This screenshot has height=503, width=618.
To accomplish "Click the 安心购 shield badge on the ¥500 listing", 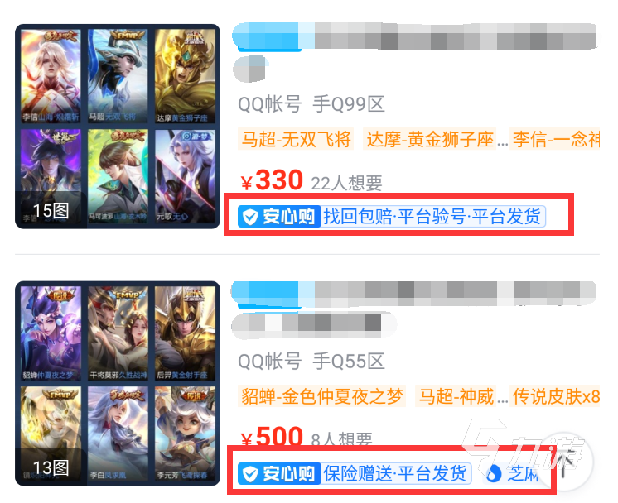I will click(x=278, y=473).
